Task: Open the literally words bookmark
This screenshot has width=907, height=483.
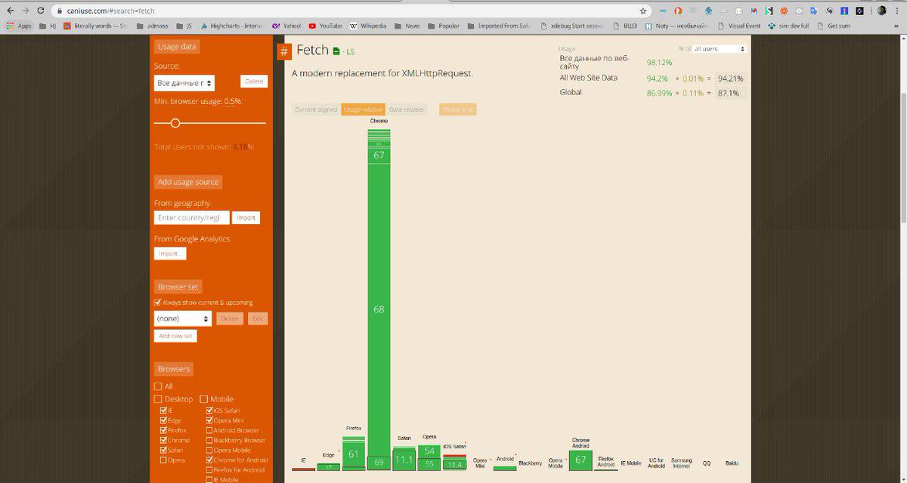Action: pos(96,26)
